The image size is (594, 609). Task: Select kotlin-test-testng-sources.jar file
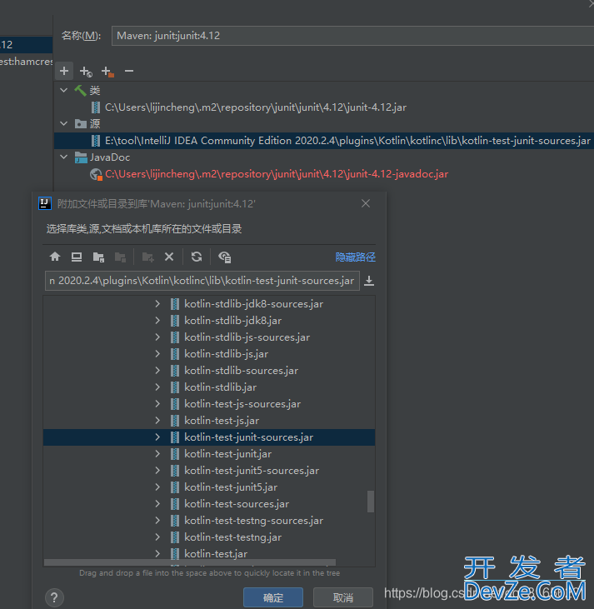tap(254, 521)
